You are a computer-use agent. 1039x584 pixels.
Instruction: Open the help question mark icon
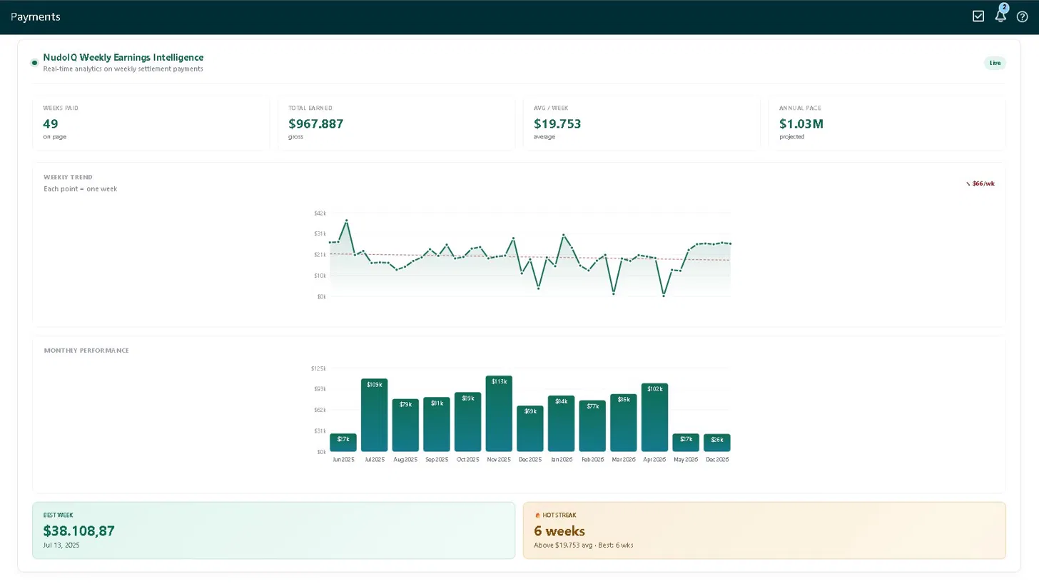click(x=1022, y=16)
